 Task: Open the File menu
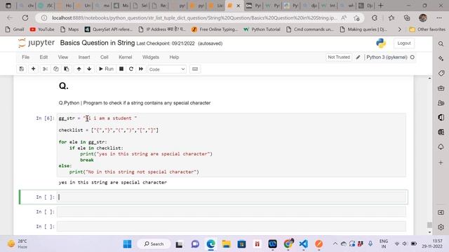coord(26,57)
